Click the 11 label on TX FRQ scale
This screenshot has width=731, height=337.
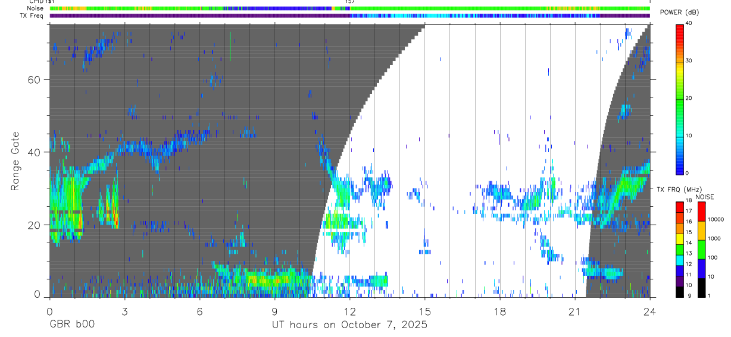click(689, 275)
